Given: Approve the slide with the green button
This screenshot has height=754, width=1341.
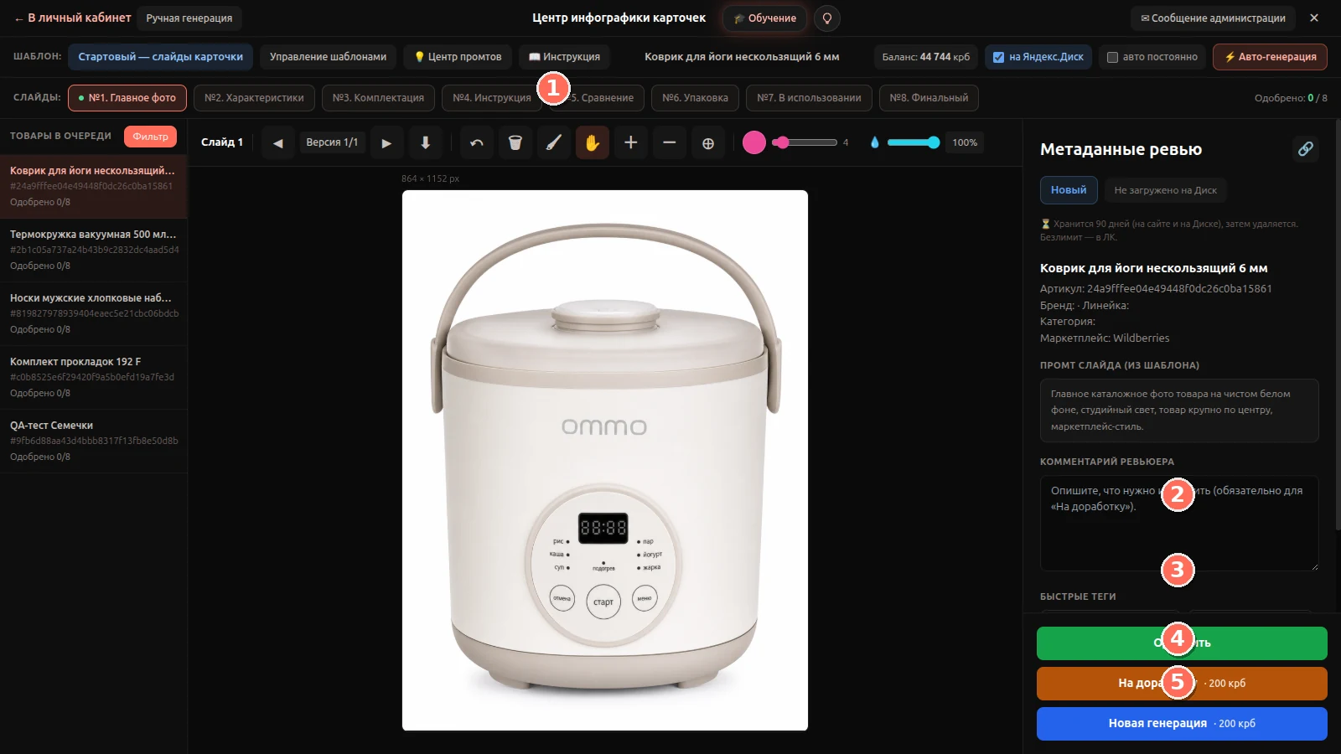Looking at the screenshot, I should coord(1182,643).
